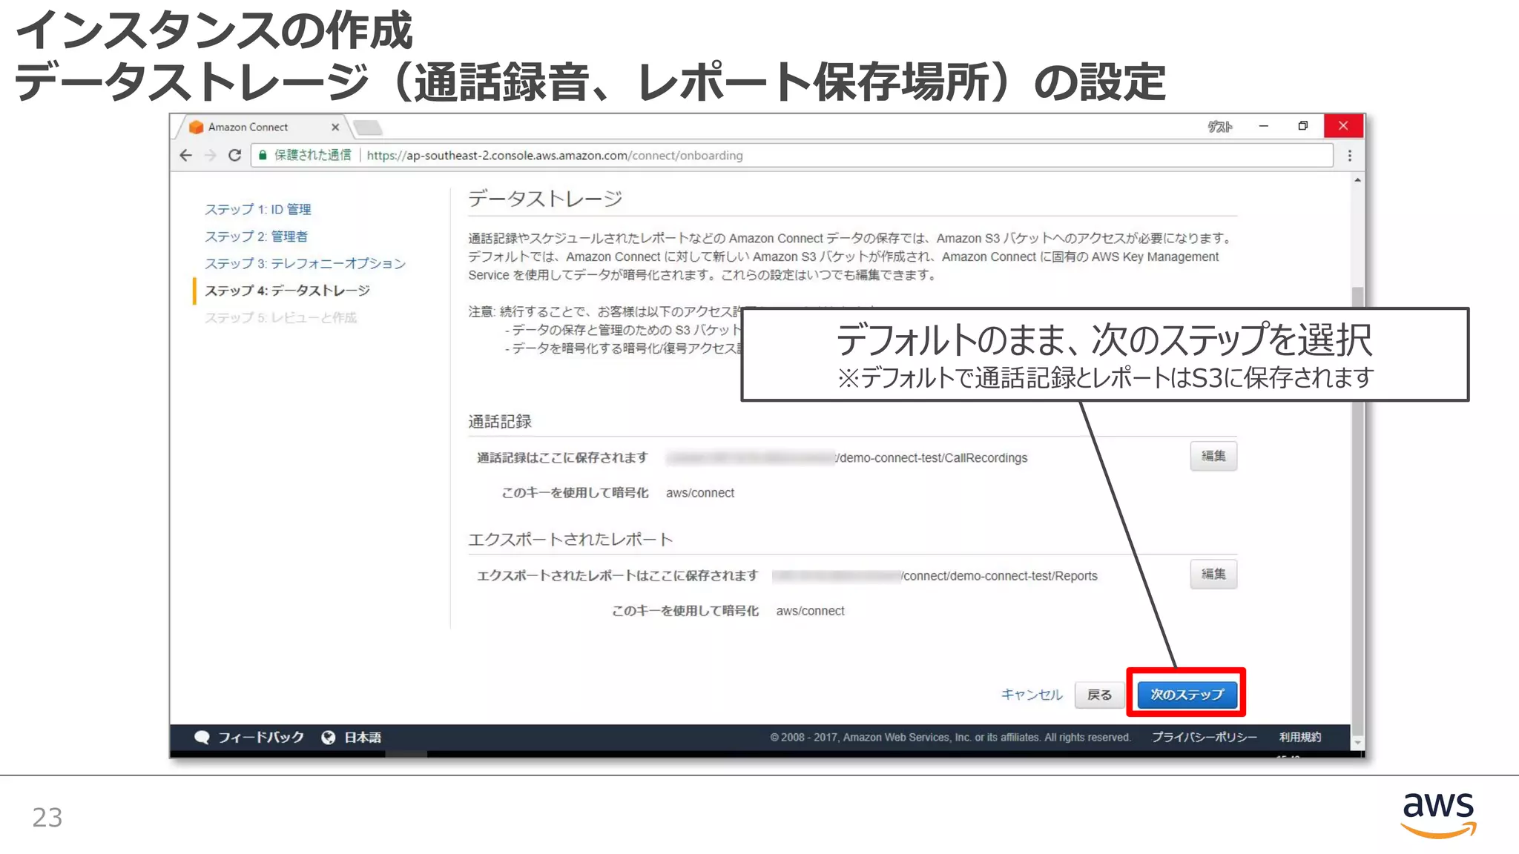This screenshot has height=854, width=1519.
Task: Click the feedback speech bubble icon
Action: pos(202,737)
